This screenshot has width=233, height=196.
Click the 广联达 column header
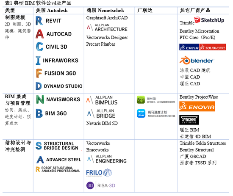[x=145, y=11]
